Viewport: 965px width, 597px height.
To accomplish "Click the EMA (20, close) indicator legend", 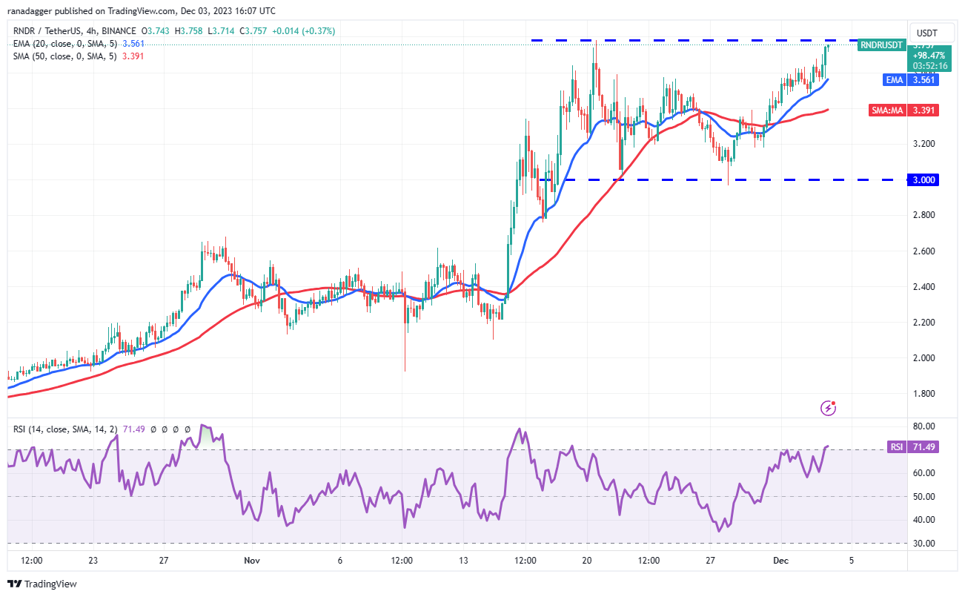I will pyautogui.click(x=67, y=42).
